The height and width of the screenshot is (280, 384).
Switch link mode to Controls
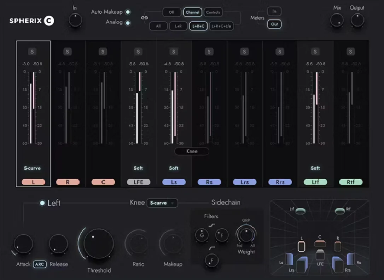click(x=213, y=12)
